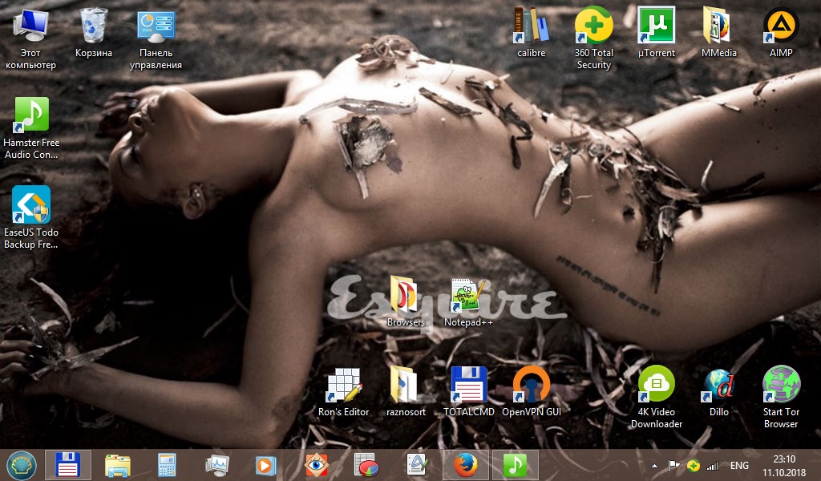
Task: Launch the Notepad++ desktop shortcut
Action: point(468,301)
